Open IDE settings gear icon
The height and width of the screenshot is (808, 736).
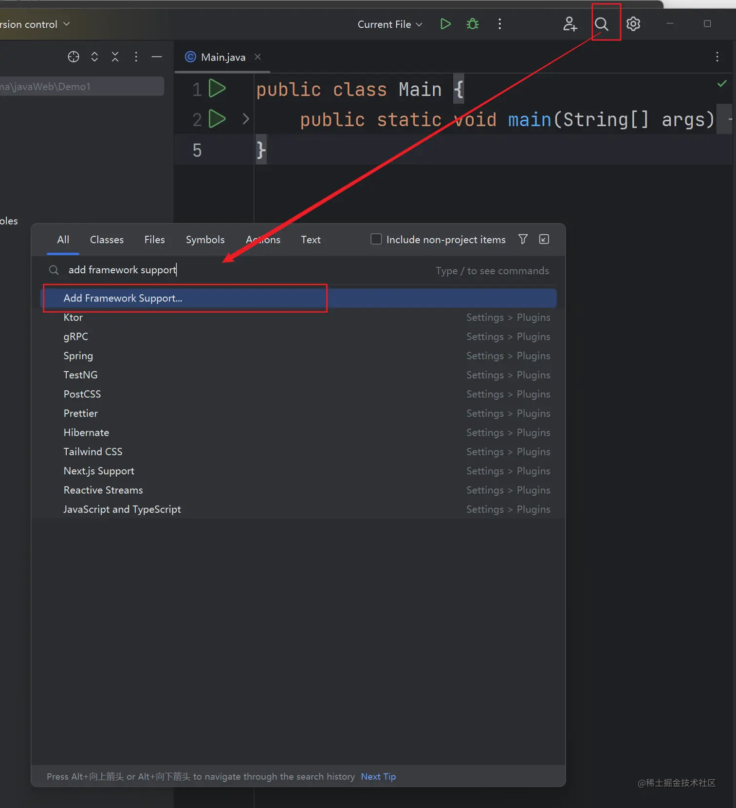tap(633, 24)
